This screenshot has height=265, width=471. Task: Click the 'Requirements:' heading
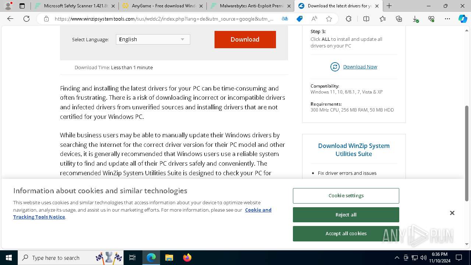coord(326,104)
